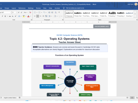Click the English (United States) language indicator
Viewport: 138px width, 103px height.
pos(10,98)
